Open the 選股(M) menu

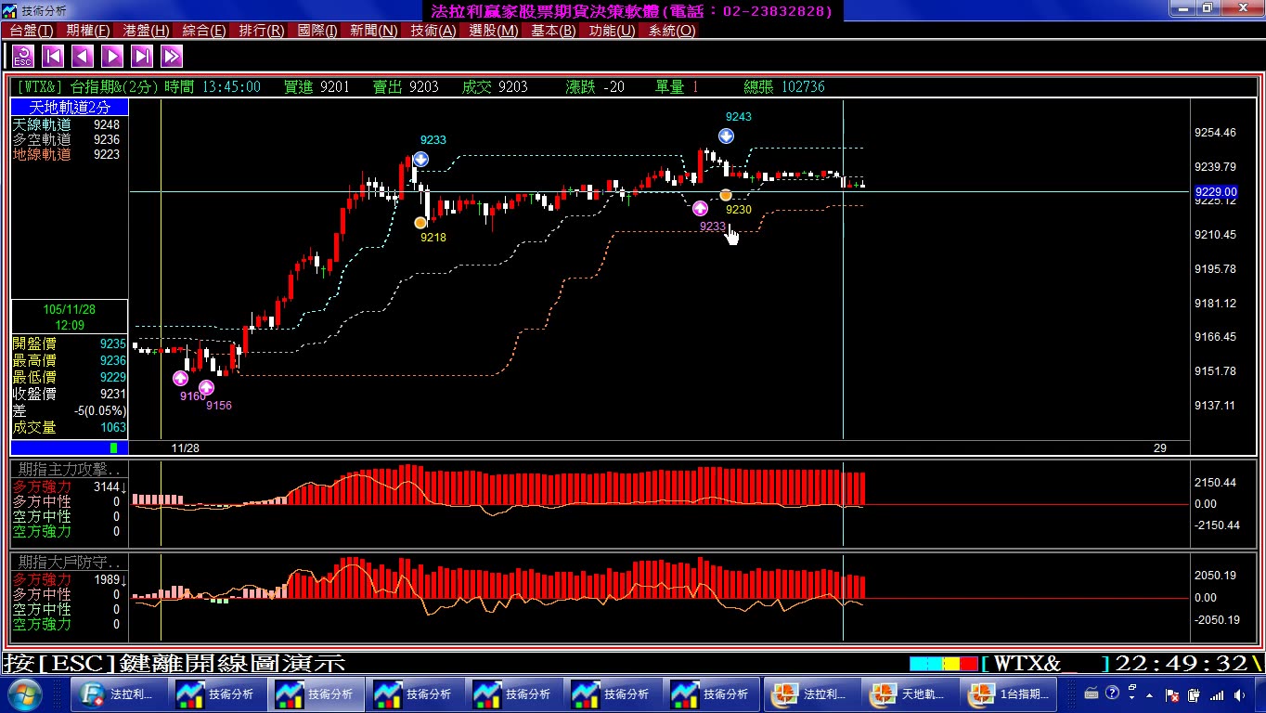pos(494,31)
